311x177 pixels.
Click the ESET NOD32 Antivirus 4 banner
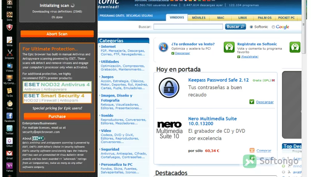point(57,87)
